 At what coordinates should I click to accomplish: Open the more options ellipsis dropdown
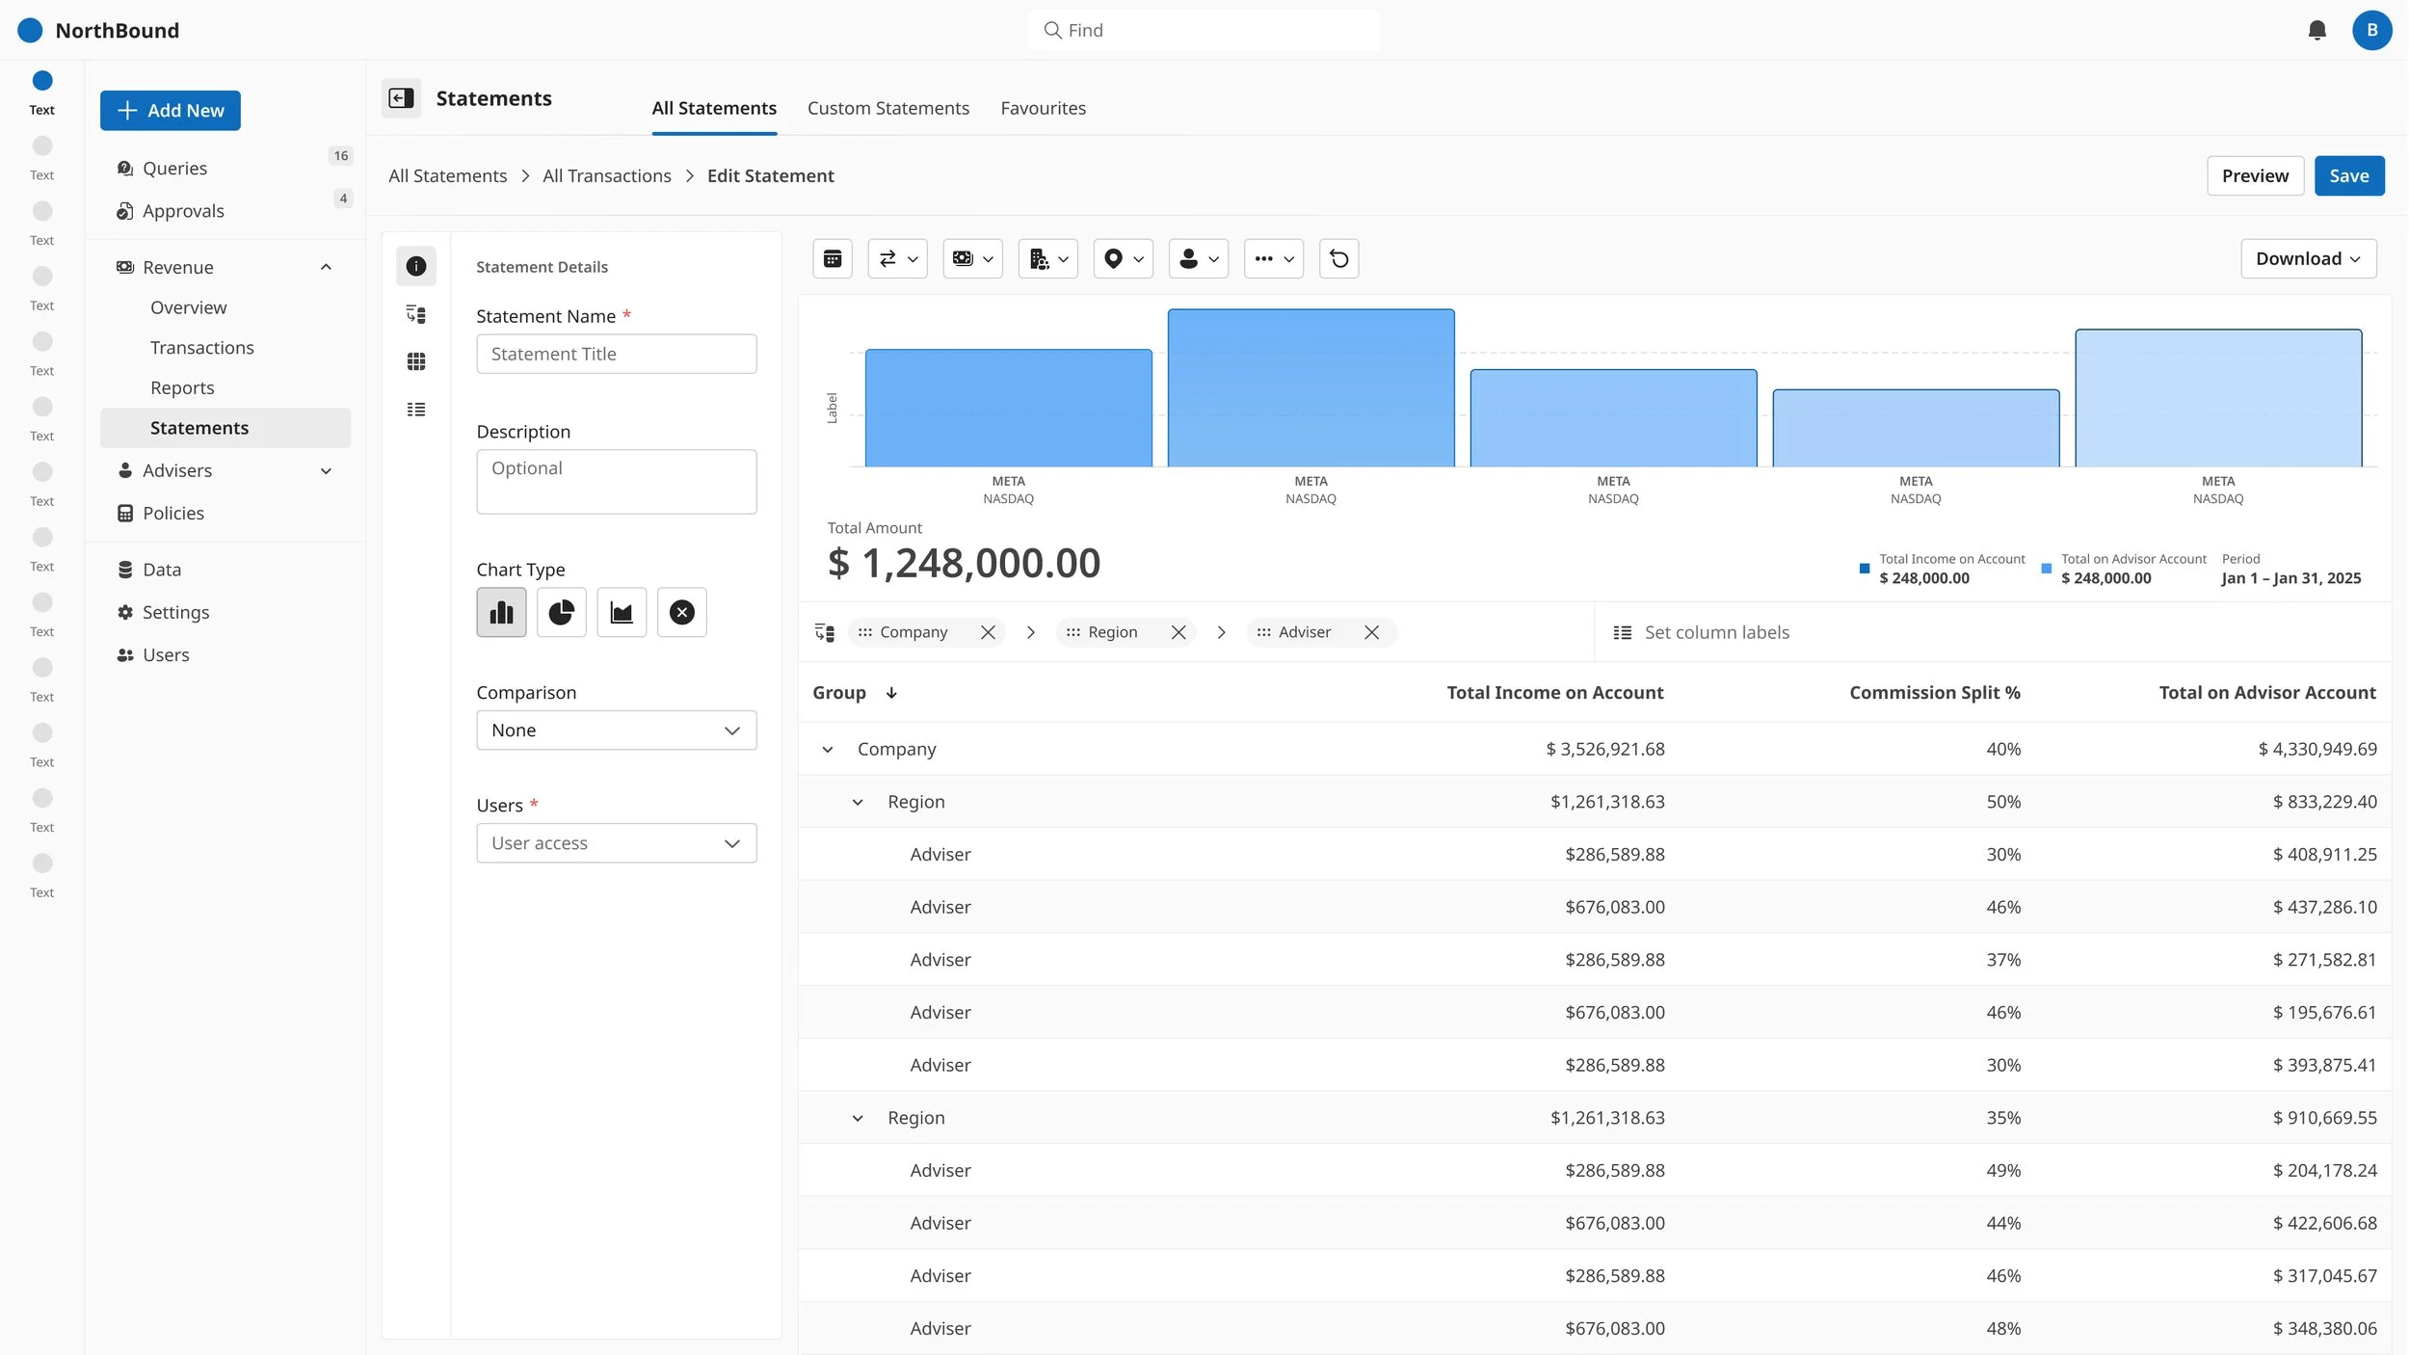pos(1273,258)
